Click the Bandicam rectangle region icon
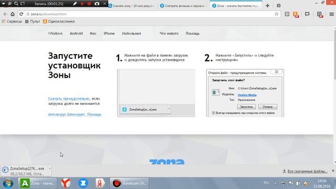 (23, 4)
